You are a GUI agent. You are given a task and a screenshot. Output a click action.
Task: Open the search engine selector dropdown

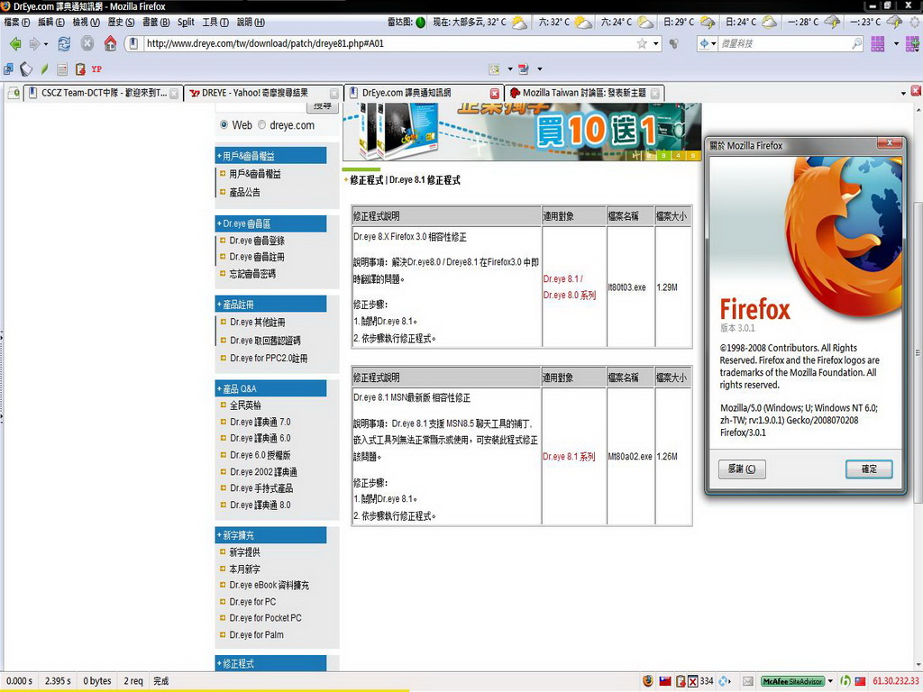point(708,43)
